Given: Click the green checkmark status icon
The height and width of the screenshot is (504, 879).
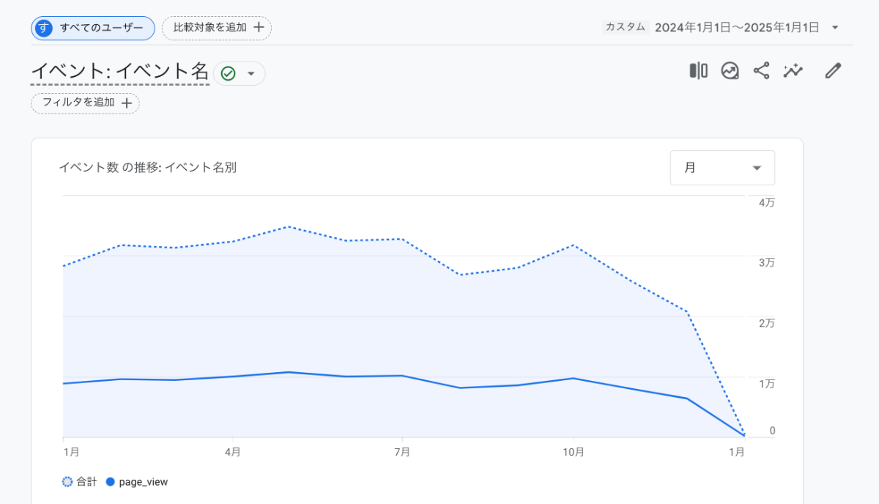Looking at the screenshot, I should (228, 73).
